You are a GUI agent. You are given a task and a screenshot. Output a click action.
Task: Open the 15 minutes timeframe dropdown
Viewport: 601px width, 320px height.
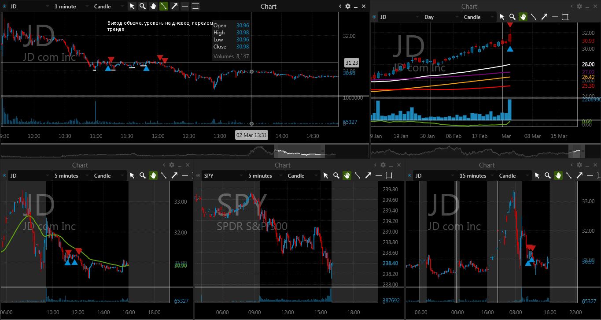click(477, 175)
